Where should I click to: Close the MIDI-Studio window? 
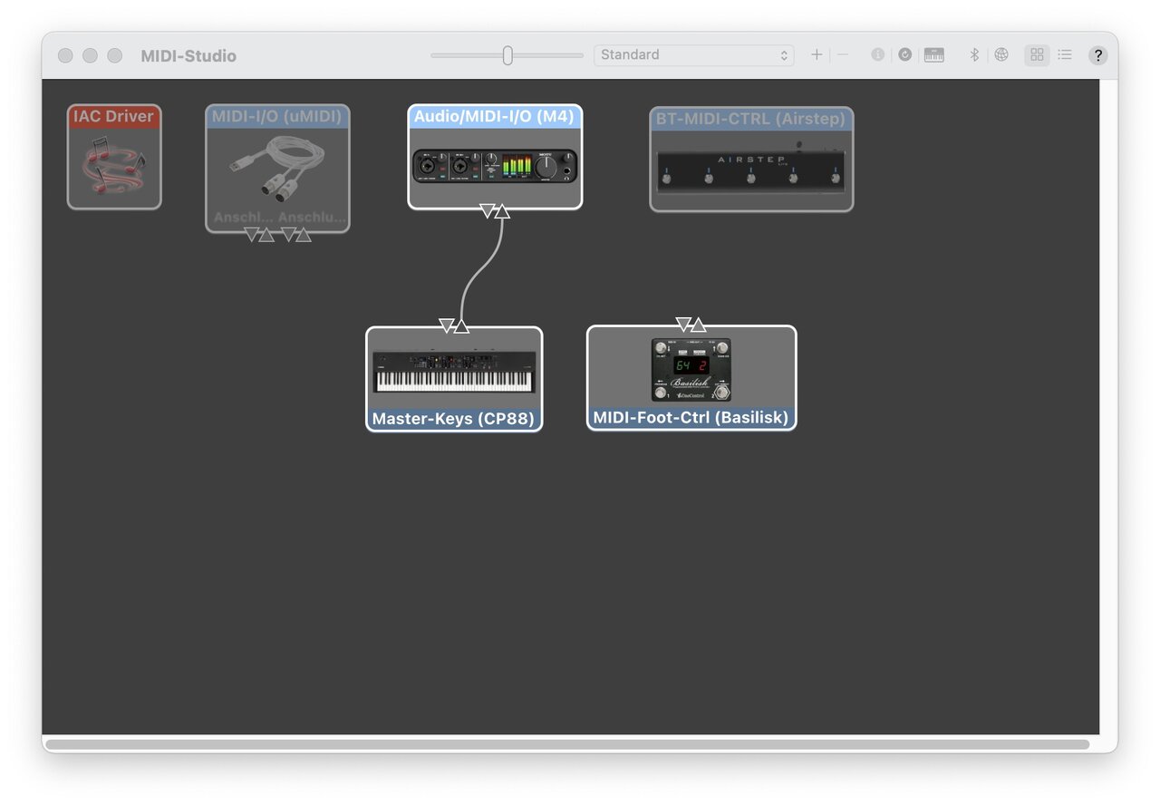pyautogui.click(x=65, y=55)
